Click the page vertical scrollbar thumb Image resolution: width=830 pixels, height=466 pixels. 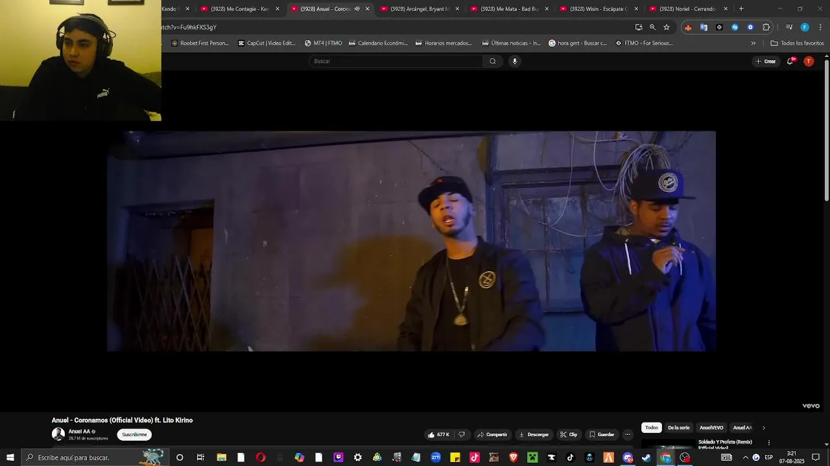pyautogui.click(x=826, y=129)
